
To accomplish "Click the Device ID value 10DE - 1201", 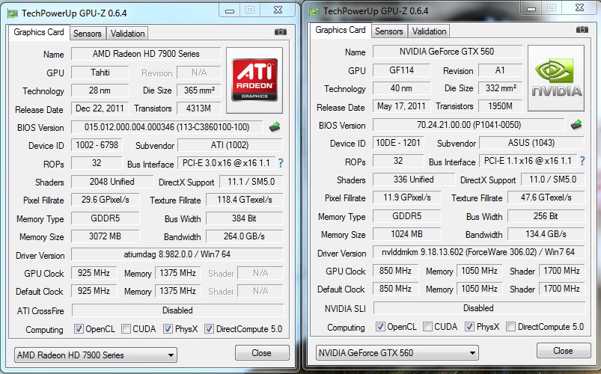I will [x=398, y=143].
